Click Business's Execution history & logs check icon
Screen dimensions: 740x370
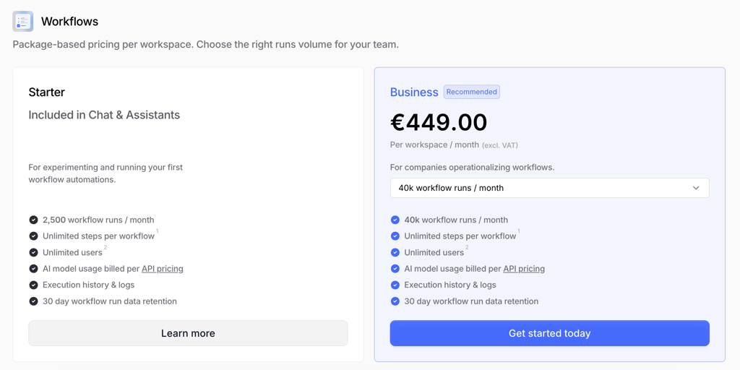395,285
